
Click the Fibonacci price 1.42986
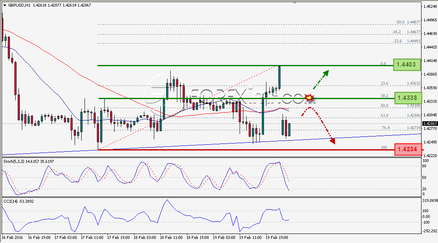(413, 116)
